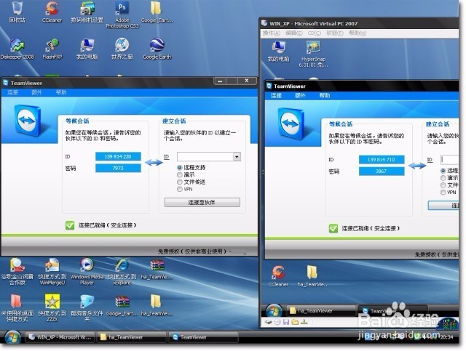The width and height of the screenshot is (466, 351).
Task: Open Google Kingsoft dictionary (谷歌金山词霸) icon
Action: tap(17, 271)
